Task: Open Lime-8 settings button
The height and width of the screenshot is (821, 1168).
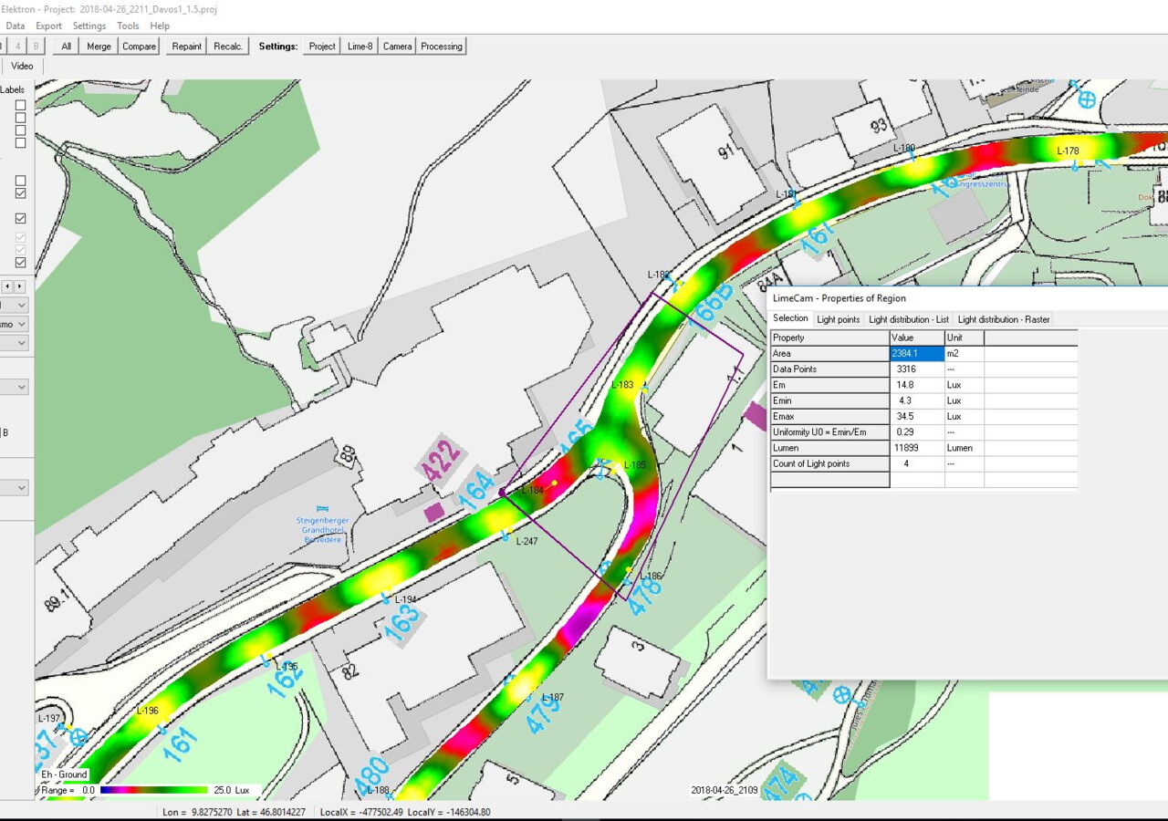Action: click(x=360, y=47)
